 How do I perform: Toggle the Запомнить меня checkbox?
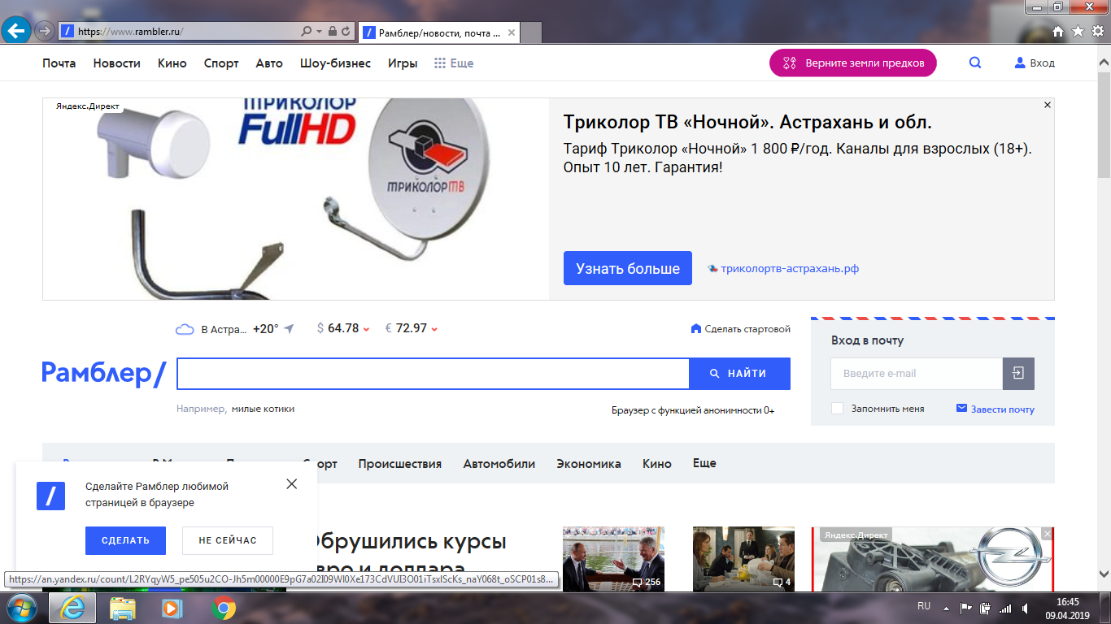(837, 409)
